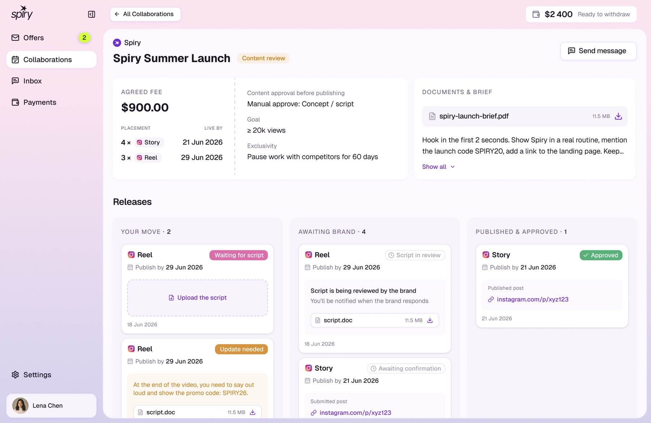Viewport: 651px width, 423px height.
Task: Open Offers in sidebar
Action: pyautogui.click(x=51, y=38)
